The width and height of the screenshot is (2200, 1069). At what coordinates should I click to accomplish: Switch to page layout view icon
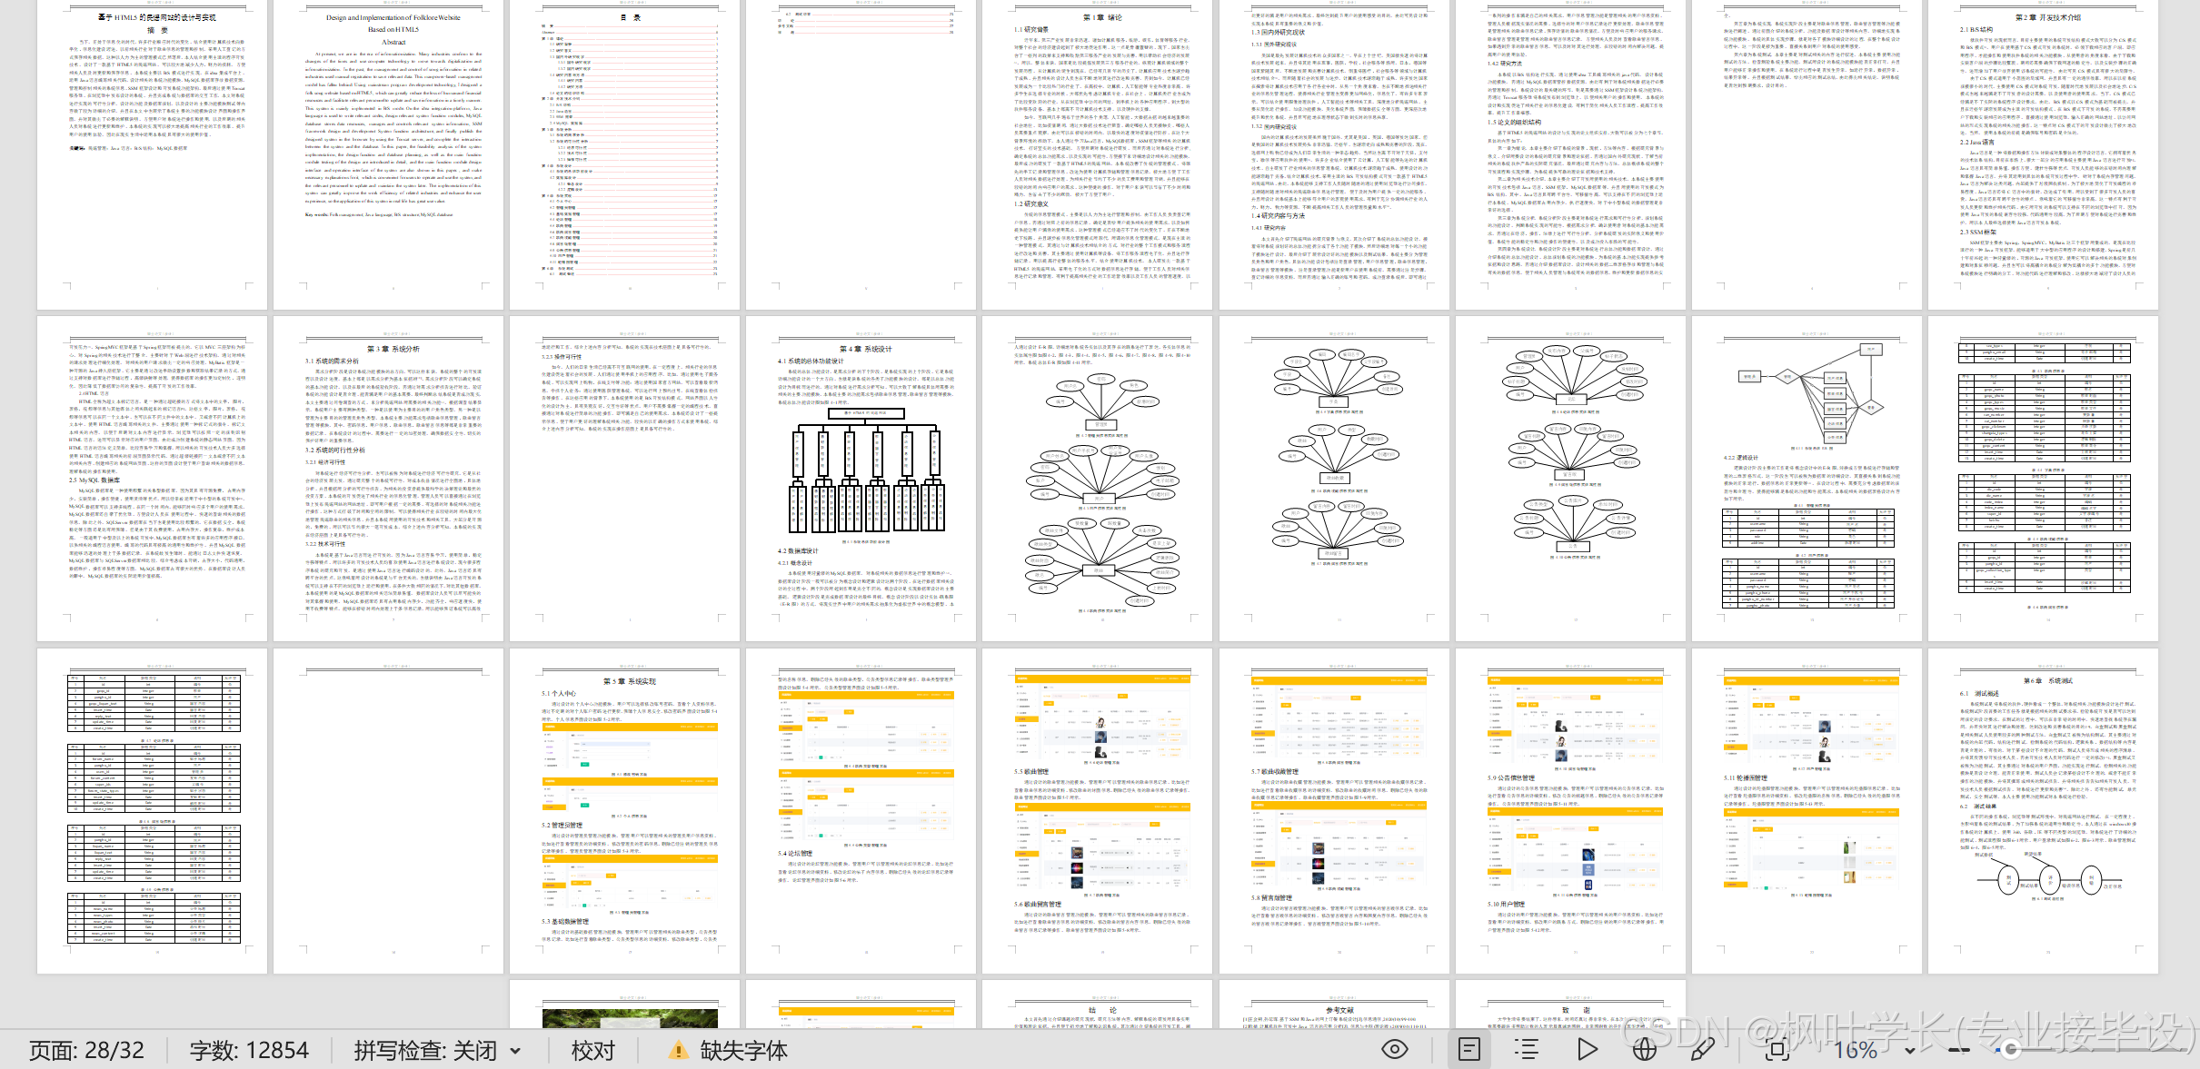coord(1469,1050)
